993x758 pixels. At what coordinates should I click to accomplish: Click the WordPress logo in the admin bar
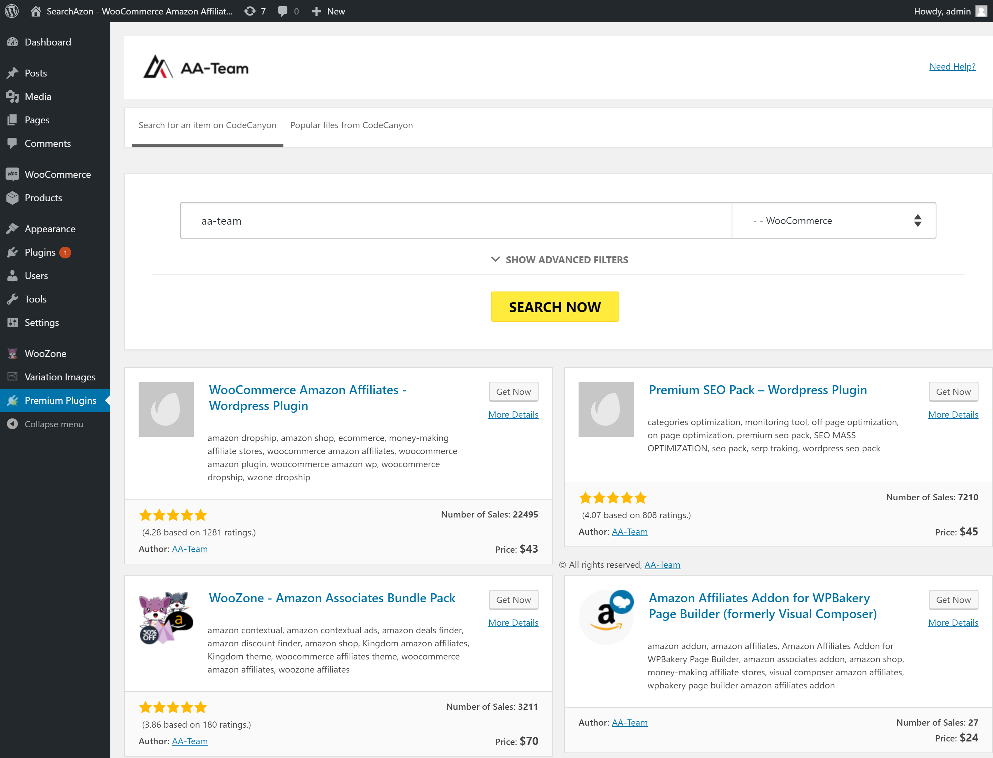(11, 11)
